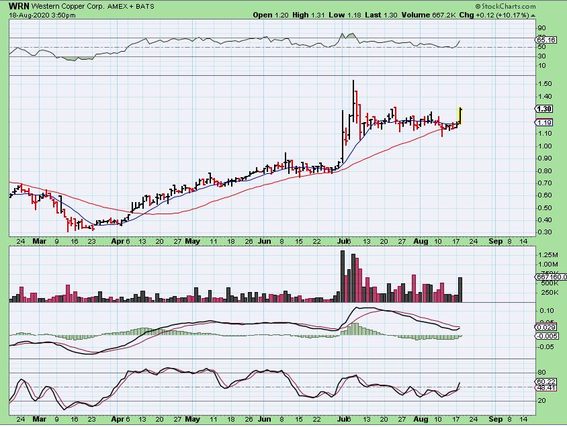Click the 0.10 label on the MACD axis
The image size is (567, 427).
point(546,311)
